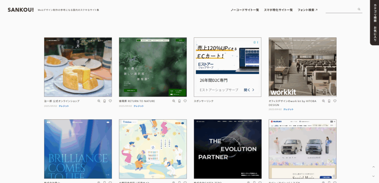This screenshot has height=183, width=379.
Task: Open クレジット link under 循環葬 card
Action: (x=139, y=106)
